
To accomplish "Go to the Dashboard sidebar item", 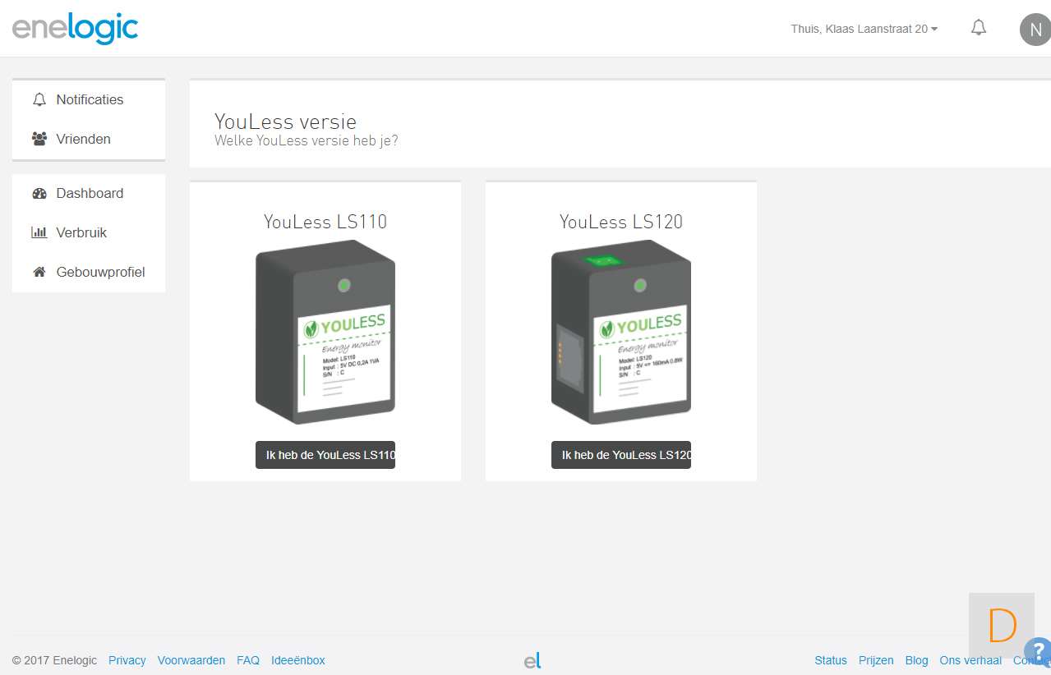I will (89, 194).
